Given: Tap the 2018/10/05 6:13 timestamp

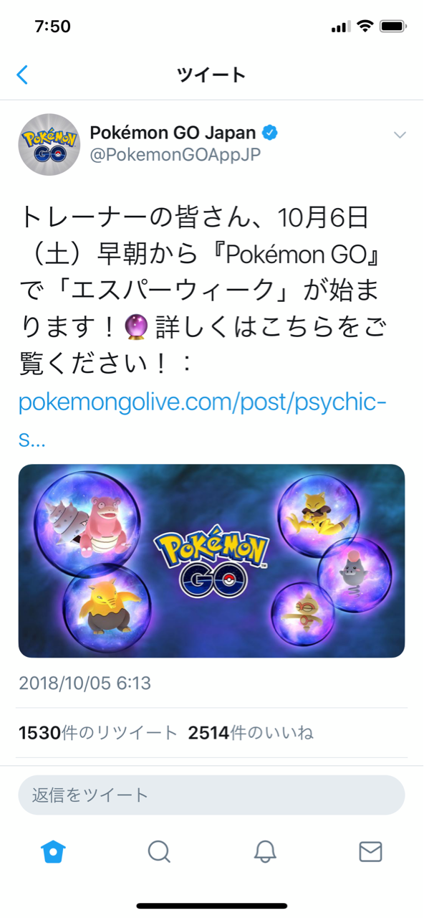Looking at the screenshot, I should coord(85,683).
